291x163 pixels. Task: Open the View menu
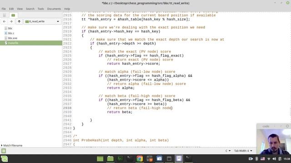pyautogui.click(x=20, y=9)
